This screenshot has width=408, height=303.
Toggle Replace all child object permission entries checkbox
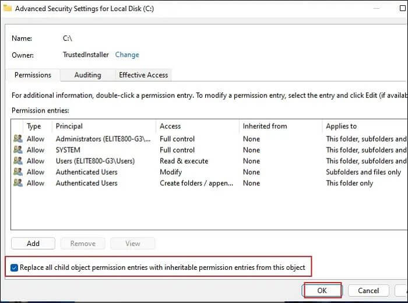(x=15, y=268)
